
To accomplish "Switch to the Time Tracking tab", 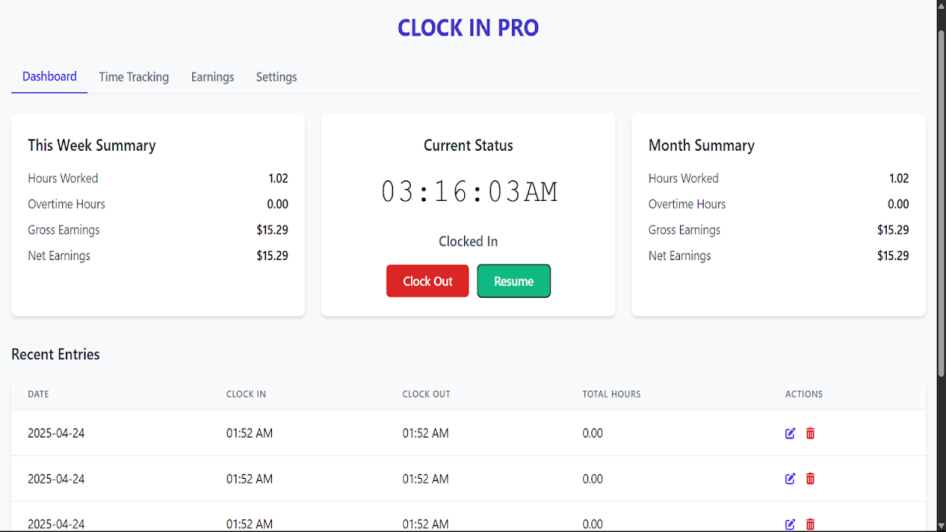I will [x=134, y=77].
